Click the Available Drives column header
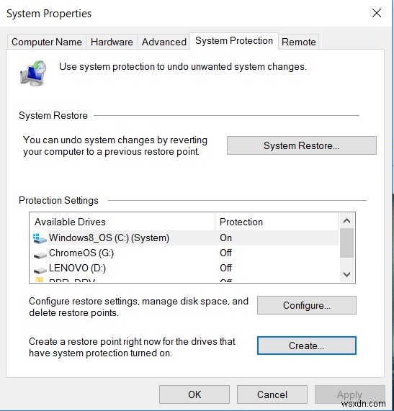 tap(122, 222)
